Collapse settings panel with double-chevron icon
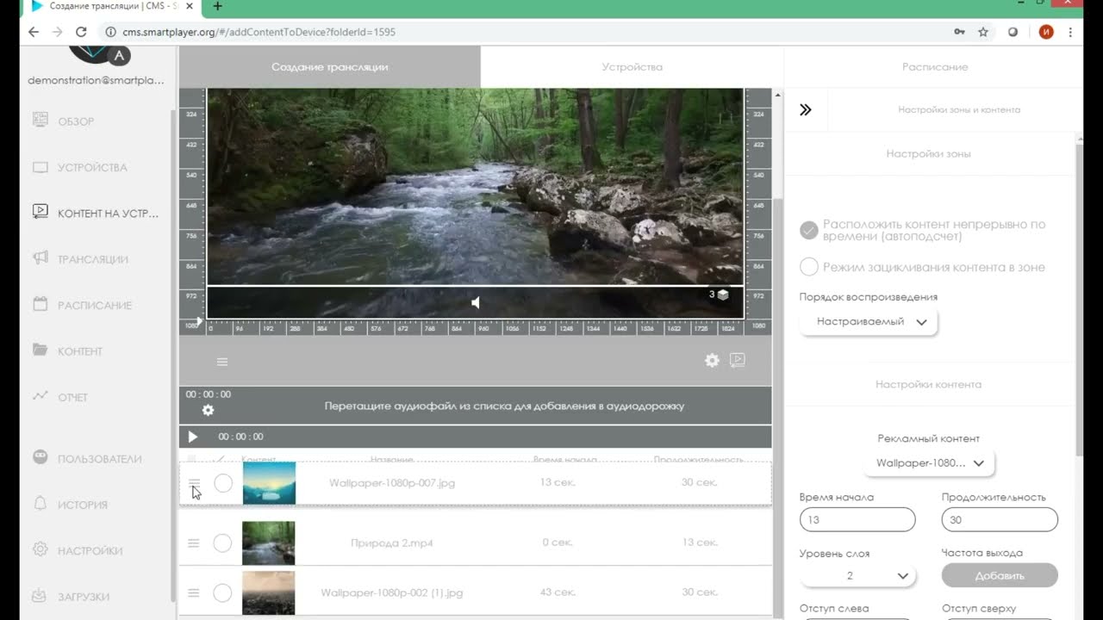The height and width of the screenshot is (620, 1103). tap(806, 109)
